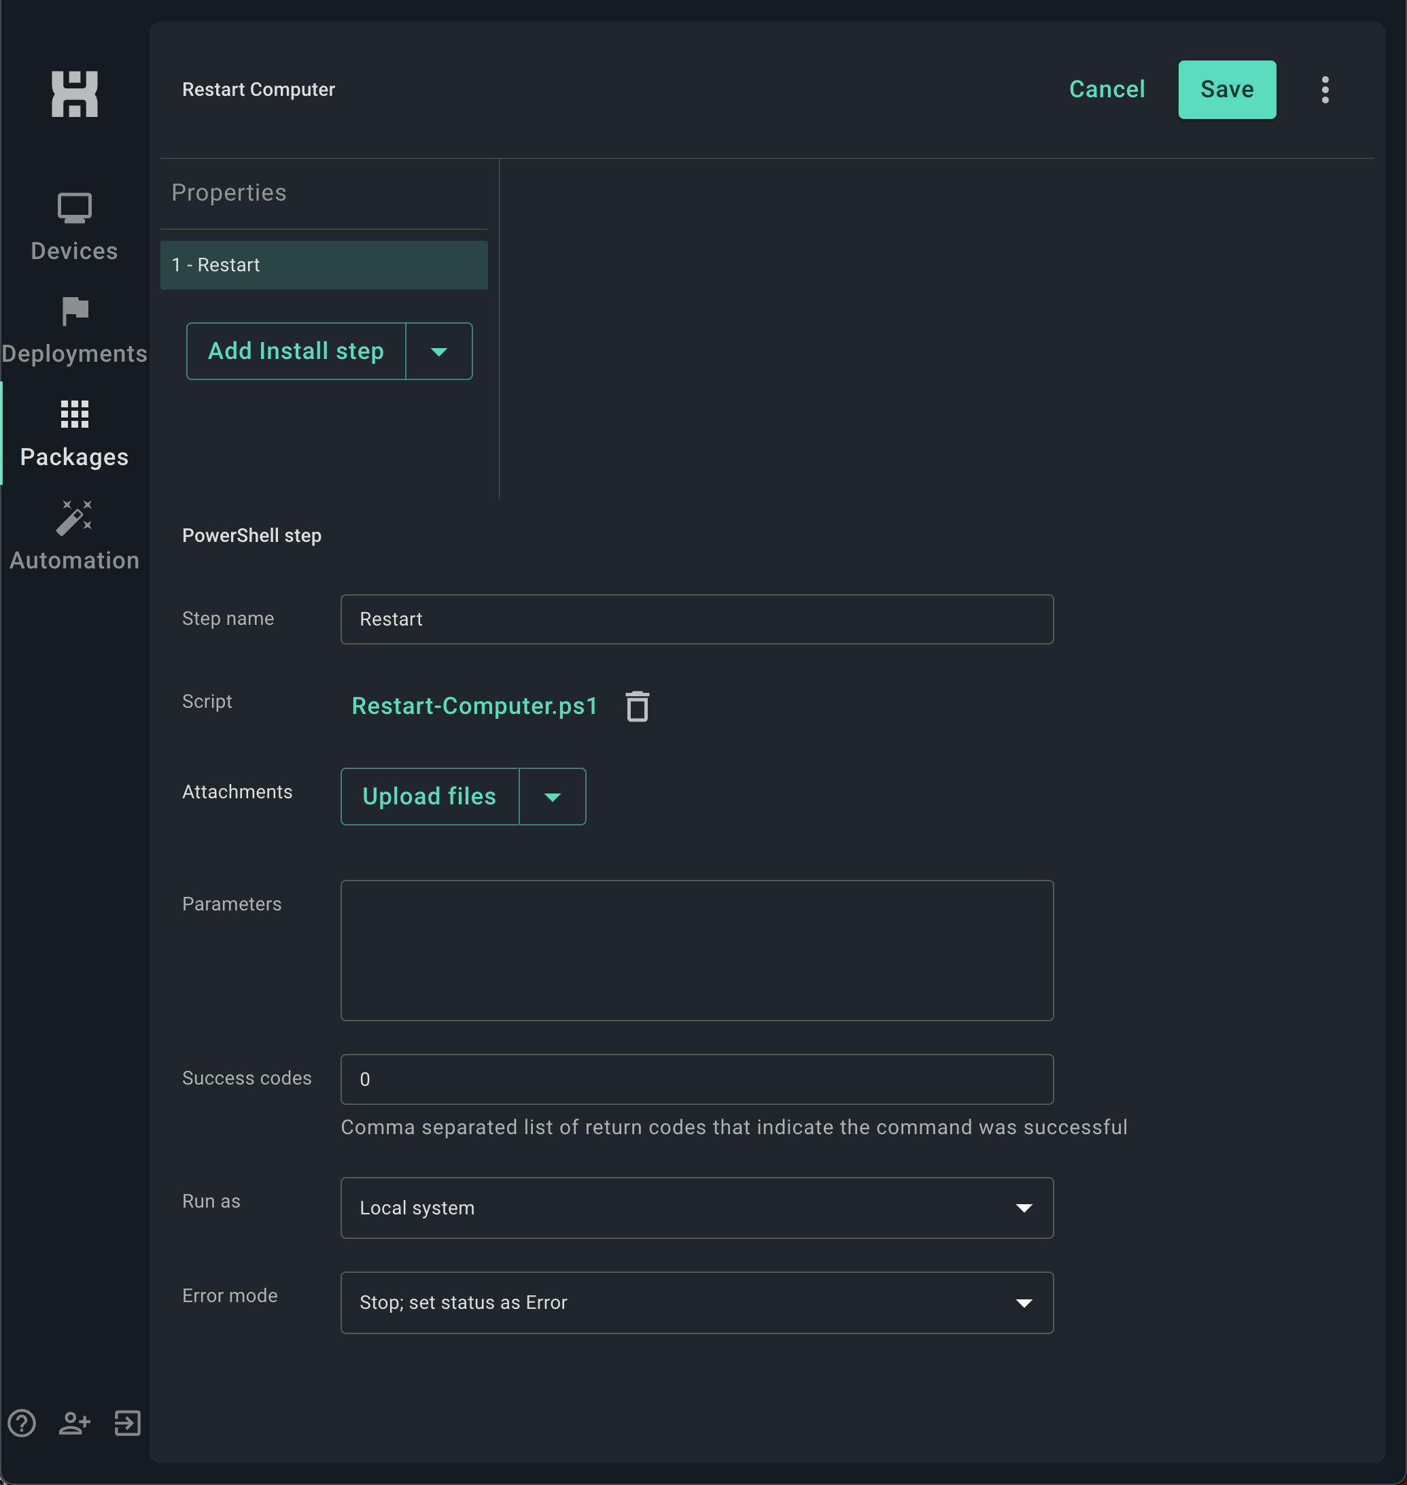Click the Step name input field
The image size is (1407, 1485).
(x=696, y=619)
